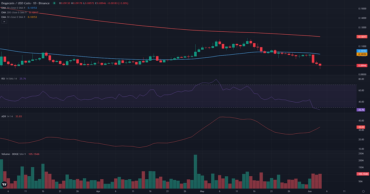Click the 0.12017 value in EMA 200 legend

click(34, 12)
